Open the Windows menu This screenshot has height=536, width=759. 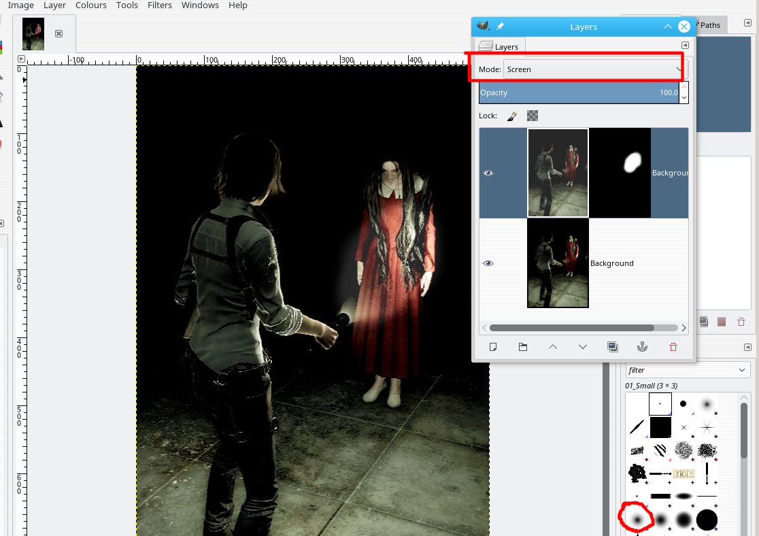pyautogui.click(x=200, y=5)
